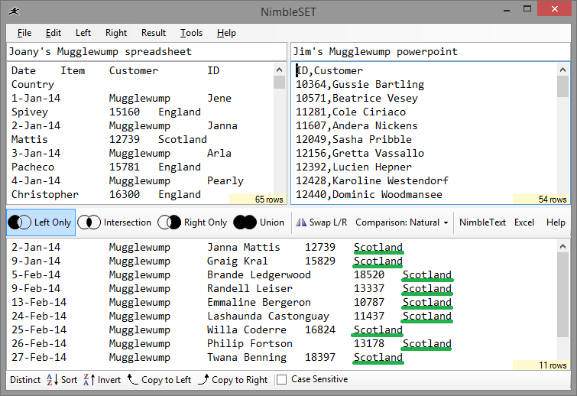The width and height of the screenshot is (577, 396).
Task: Open the Help menu in menu bar
Action: pos(226,33)
